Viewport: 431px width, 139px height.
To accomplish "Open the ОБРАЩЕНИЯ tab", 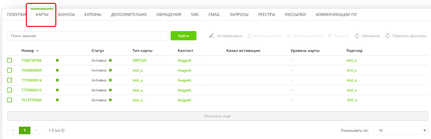I will coord(169,14).
